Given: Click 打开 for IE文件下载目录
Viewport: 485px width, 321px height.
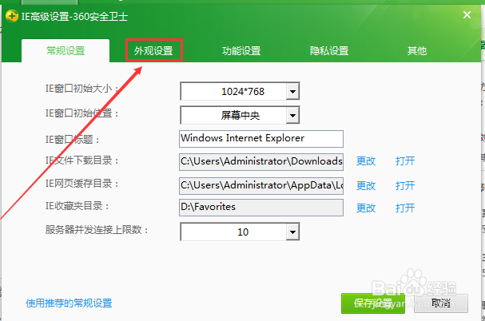Looking at the screenshot, I should click(x=405, y=160).
